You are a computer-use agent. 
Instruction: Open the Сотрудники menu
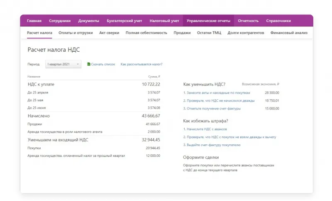[60, 21]
